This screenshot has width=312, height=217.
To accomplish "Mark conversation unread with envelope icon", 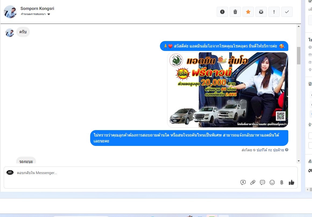I will [261, 12].
